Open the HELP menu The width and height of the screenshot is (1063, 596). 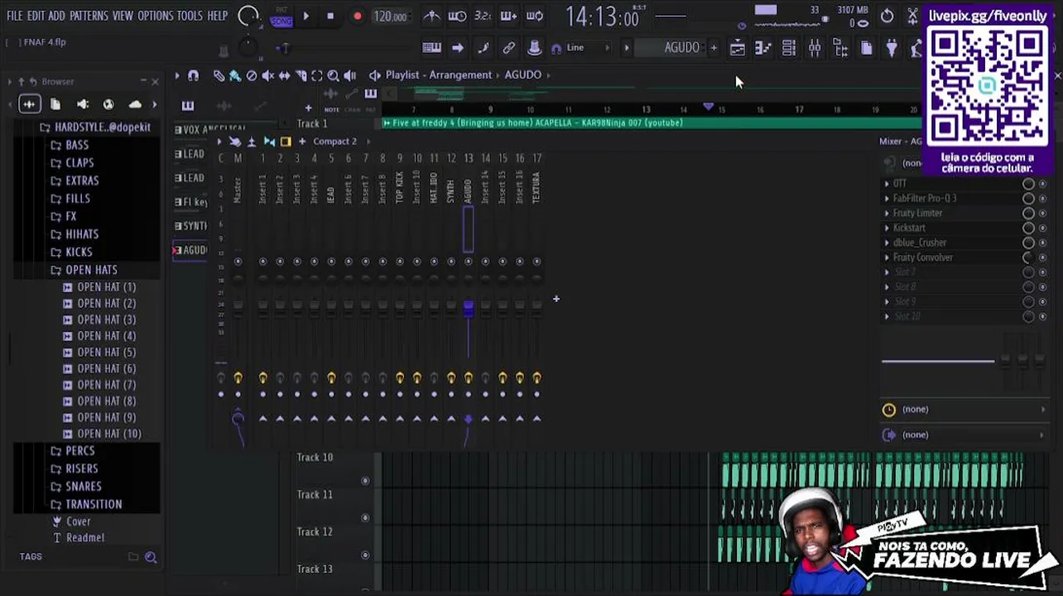tap(217, 16)
